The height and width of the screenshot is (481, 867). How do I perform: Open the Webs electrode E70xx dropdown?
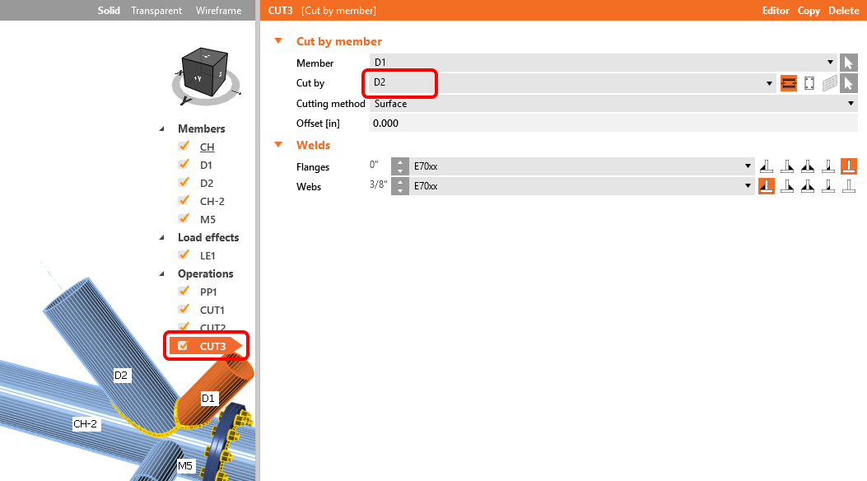(x=582, y=186)
